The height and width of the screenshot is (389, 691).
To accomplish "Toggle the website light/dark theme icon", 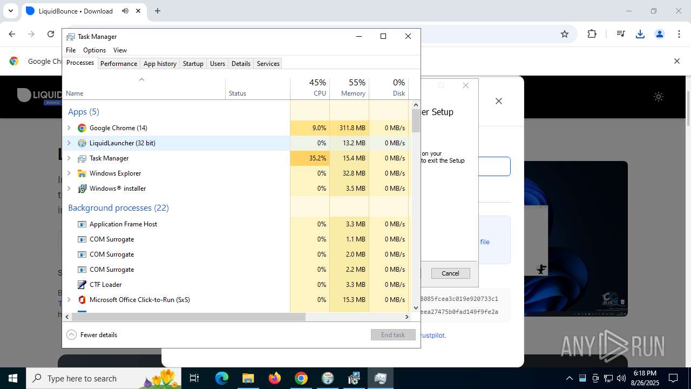I will coord(659,97).
